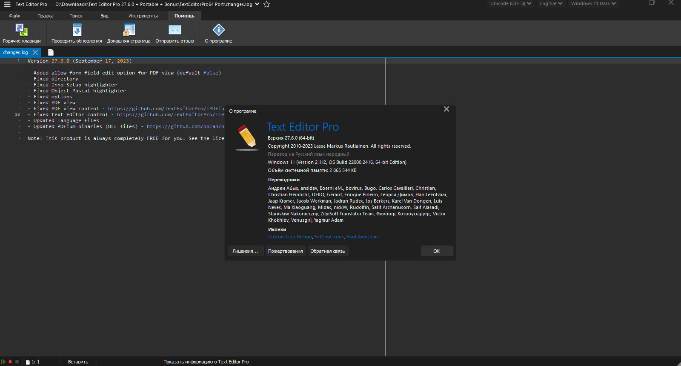
Task: Open the Log file highlighter dropdown
Action: (551, 3)
